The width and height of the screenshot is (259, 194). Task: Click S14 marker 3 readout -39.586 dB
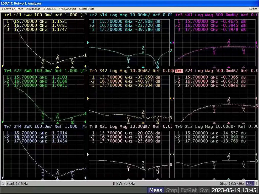pos(147,29)
